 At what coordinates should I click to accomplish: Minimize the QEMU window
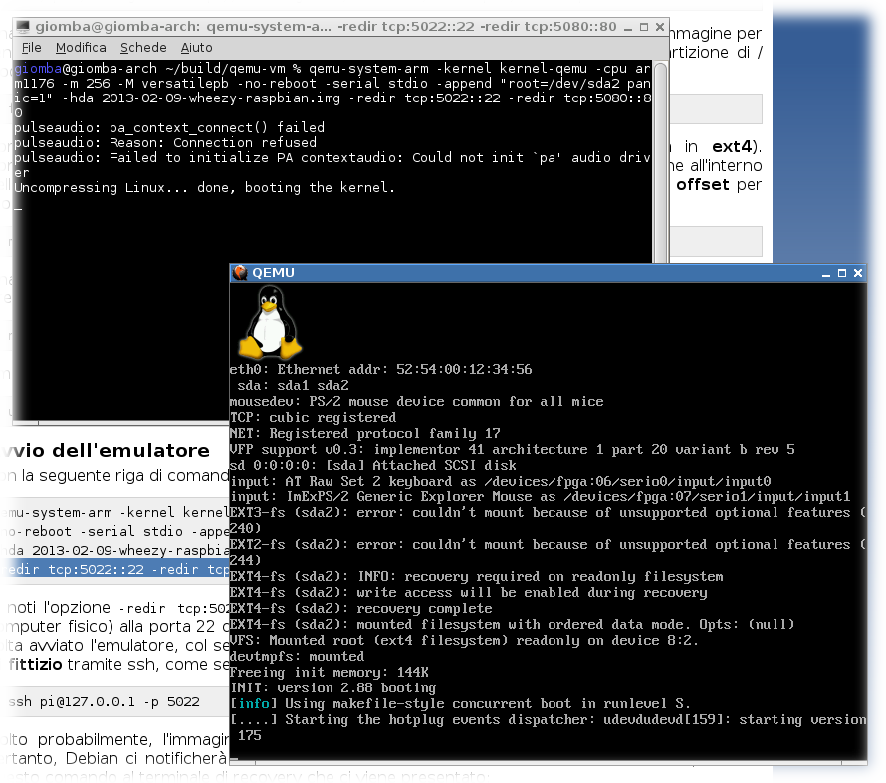(x=823, y=273)
